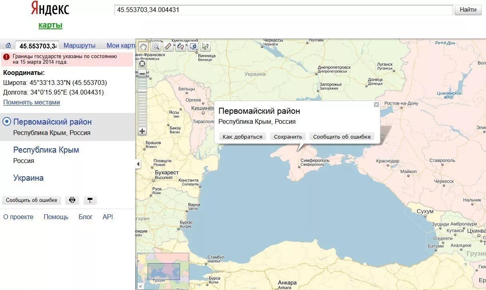Click the sidebar Сообщить об ошибке button
Screen dimensions: 486x290
click(x=32, y=200)
